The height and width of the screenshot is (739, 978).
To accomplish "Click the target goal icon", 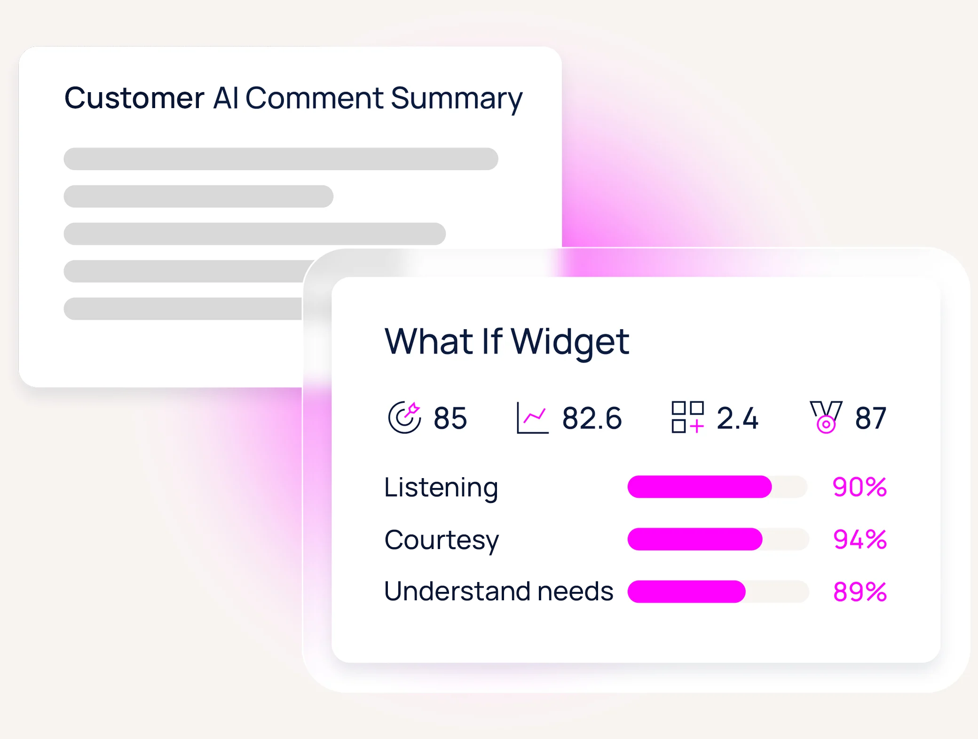I will (x=404, y=417).
